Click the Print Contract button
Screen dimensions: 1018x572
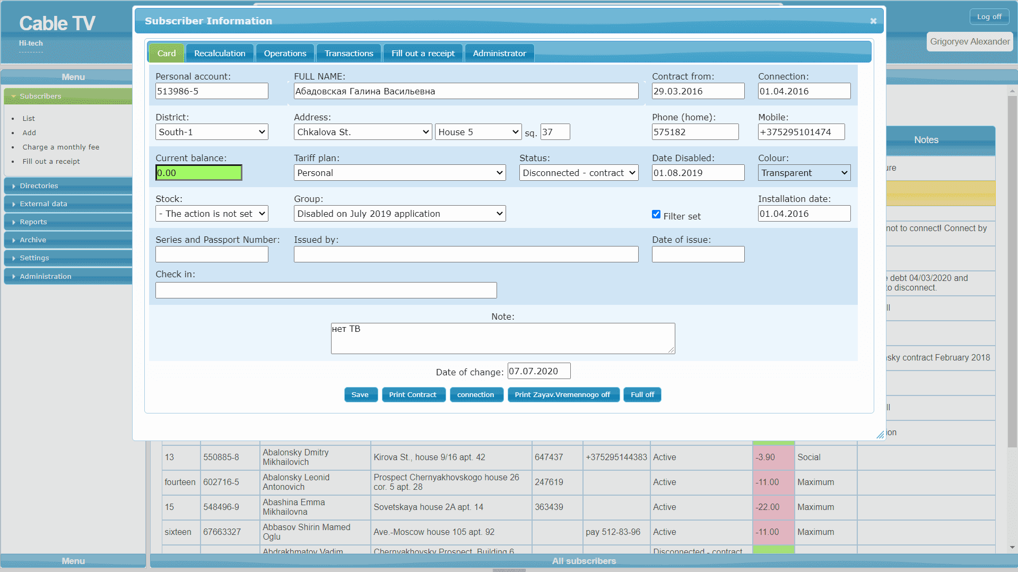tap(413, 395)
